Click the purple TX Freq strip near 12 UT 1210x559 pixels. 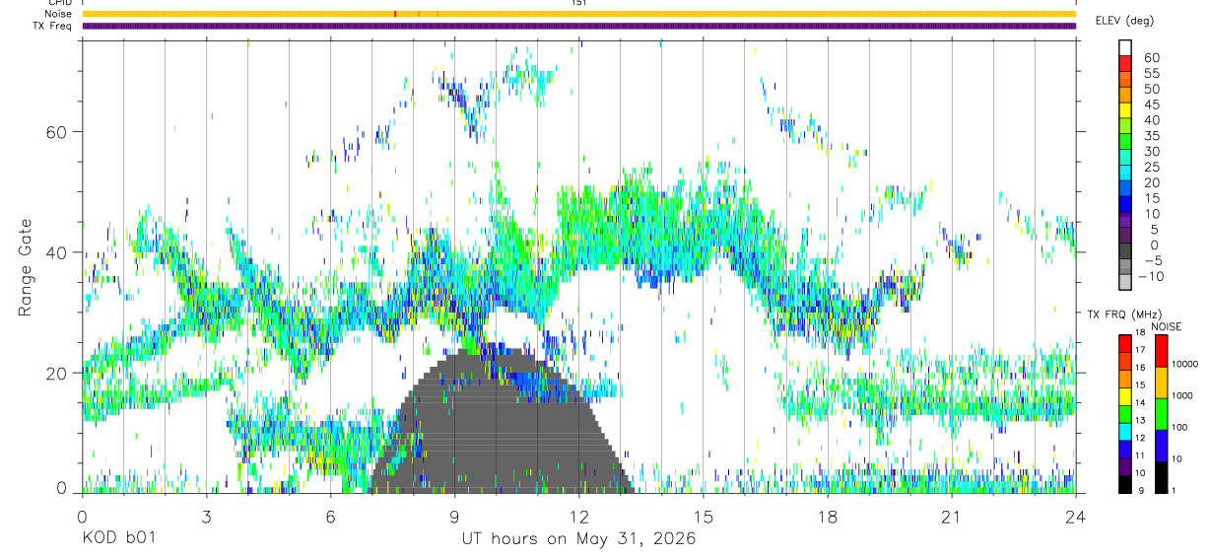pos(578,26)
